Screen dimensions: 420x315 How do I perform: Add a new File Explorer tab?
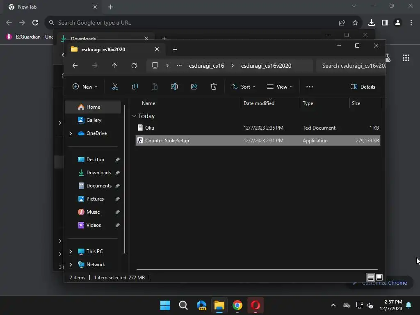pos(175,50)
